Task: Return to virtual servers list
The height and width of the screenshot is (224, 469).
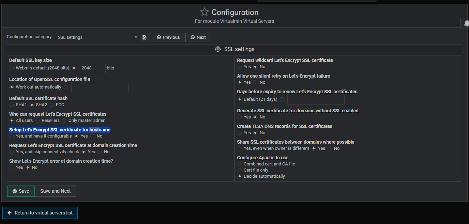Action: (40, 213)
